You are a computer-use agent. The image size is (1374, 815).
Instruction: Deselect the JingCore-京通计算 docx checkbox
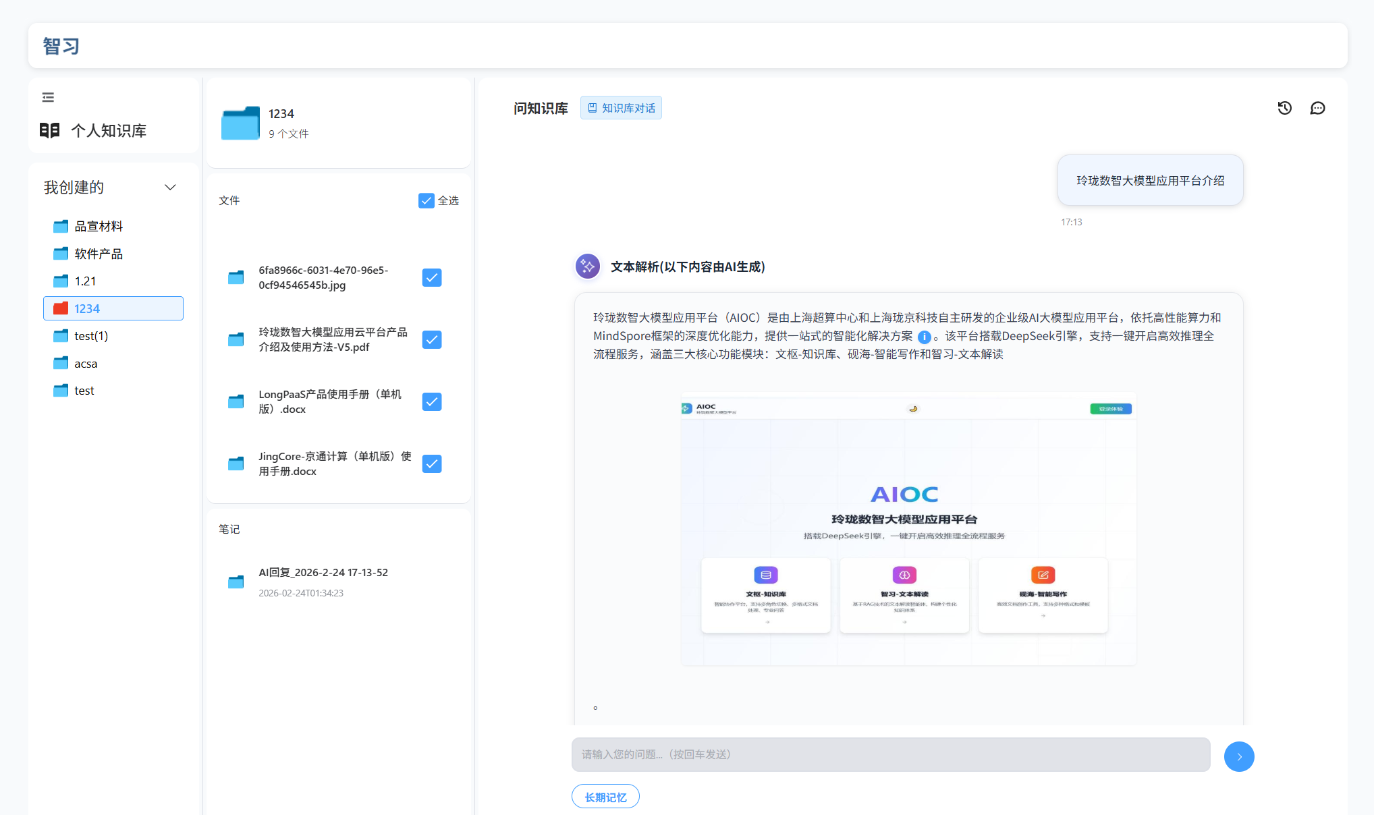tap(432, 463)
